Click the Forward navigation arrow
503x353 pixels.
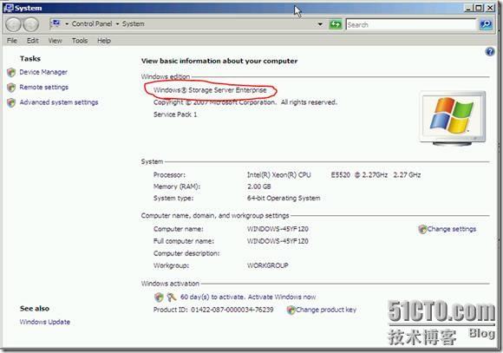31,24
